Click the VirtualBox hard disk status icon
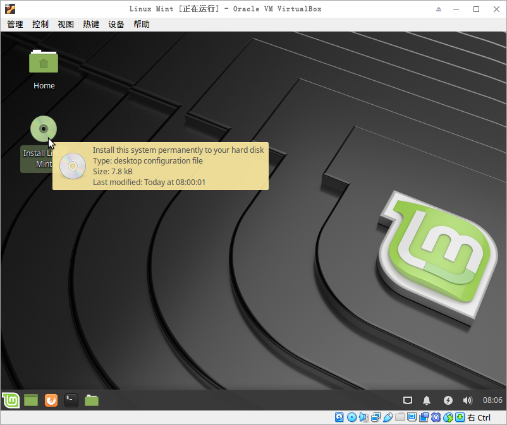The height and width of the screenshot is (425, 507). click(339, 417)
